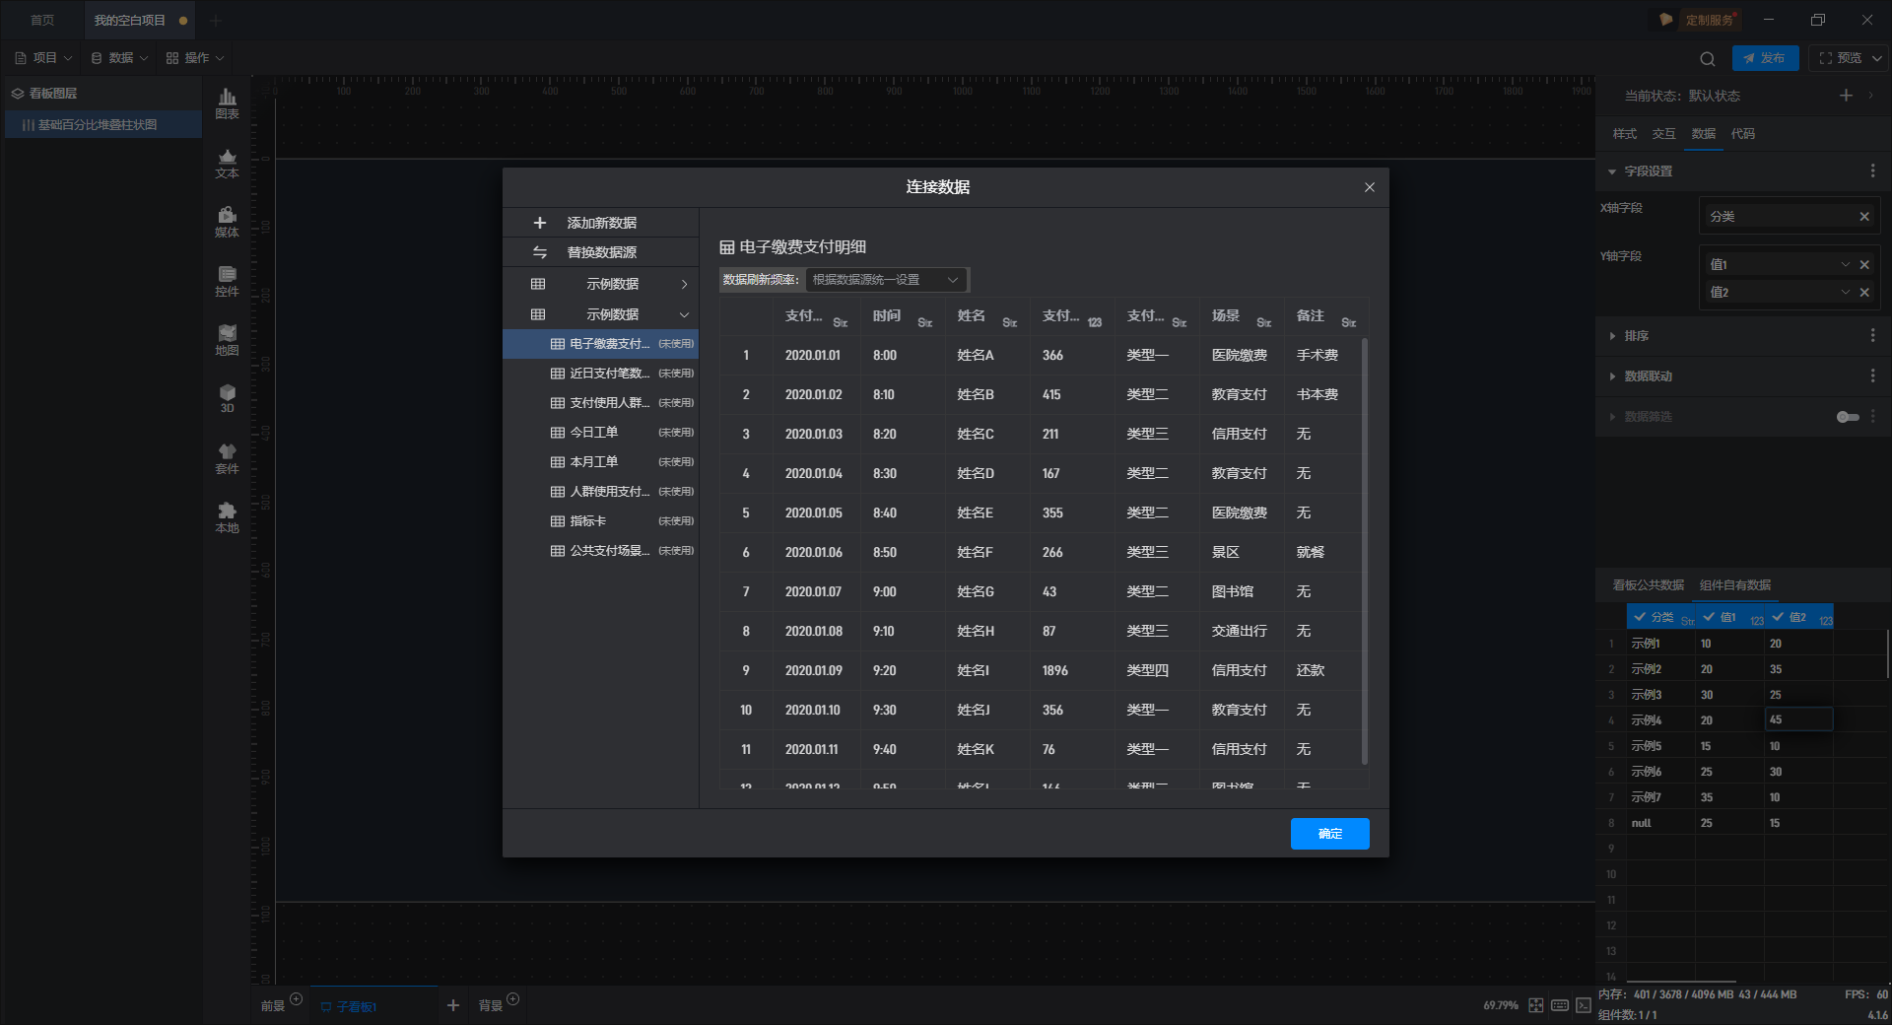Select 今日工单 dataset in list
Image resolution: width=1892 pixels, height=1025 pixels.
[594, 433]
